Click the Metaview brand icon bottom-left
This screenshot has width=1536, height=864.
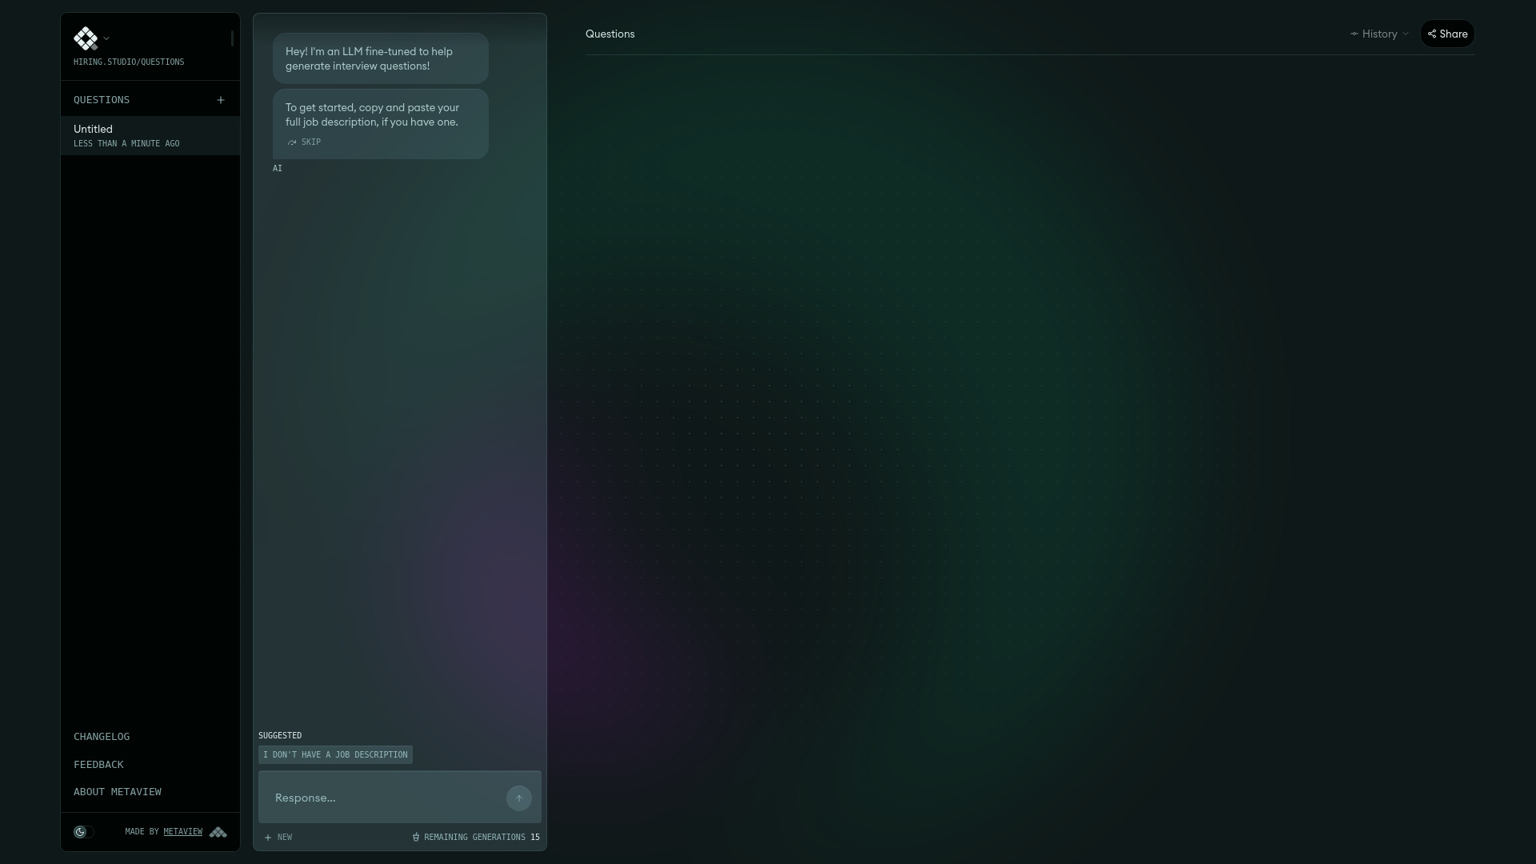218,832
